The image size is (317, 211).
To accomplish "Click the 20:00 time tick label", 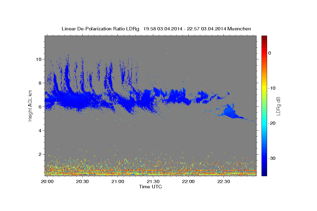I will [x=48, y=182].
